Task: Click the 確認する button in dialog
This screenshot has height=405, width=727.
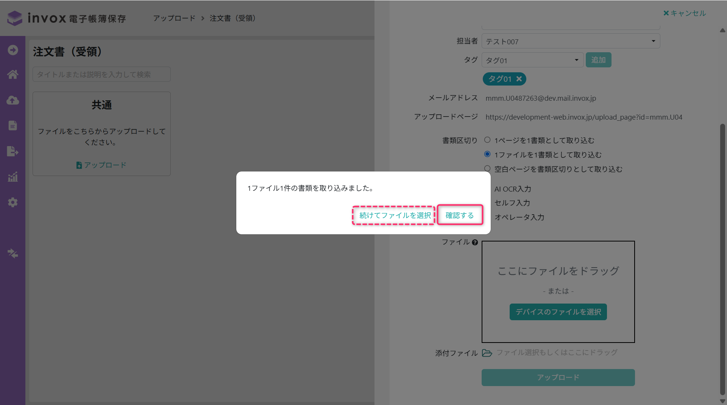Action: point(460,215)
